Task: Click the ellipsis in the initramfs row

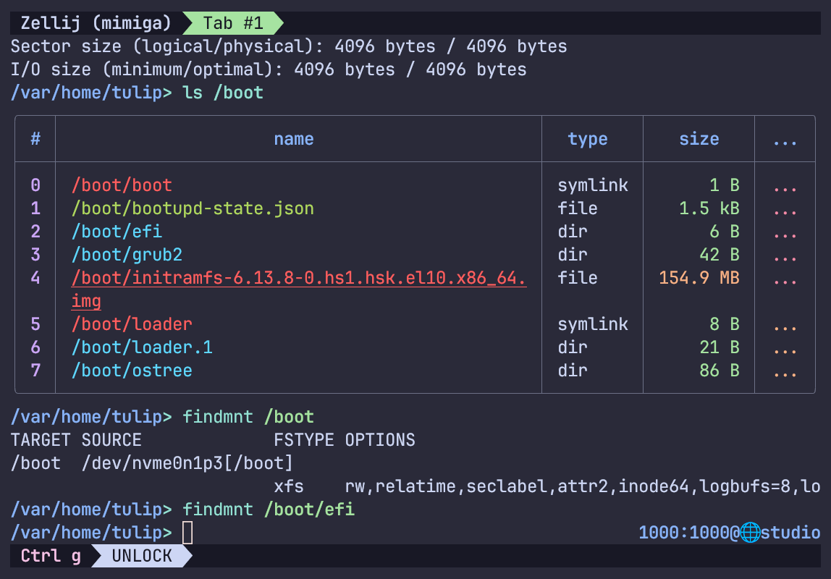Action: 785,278
